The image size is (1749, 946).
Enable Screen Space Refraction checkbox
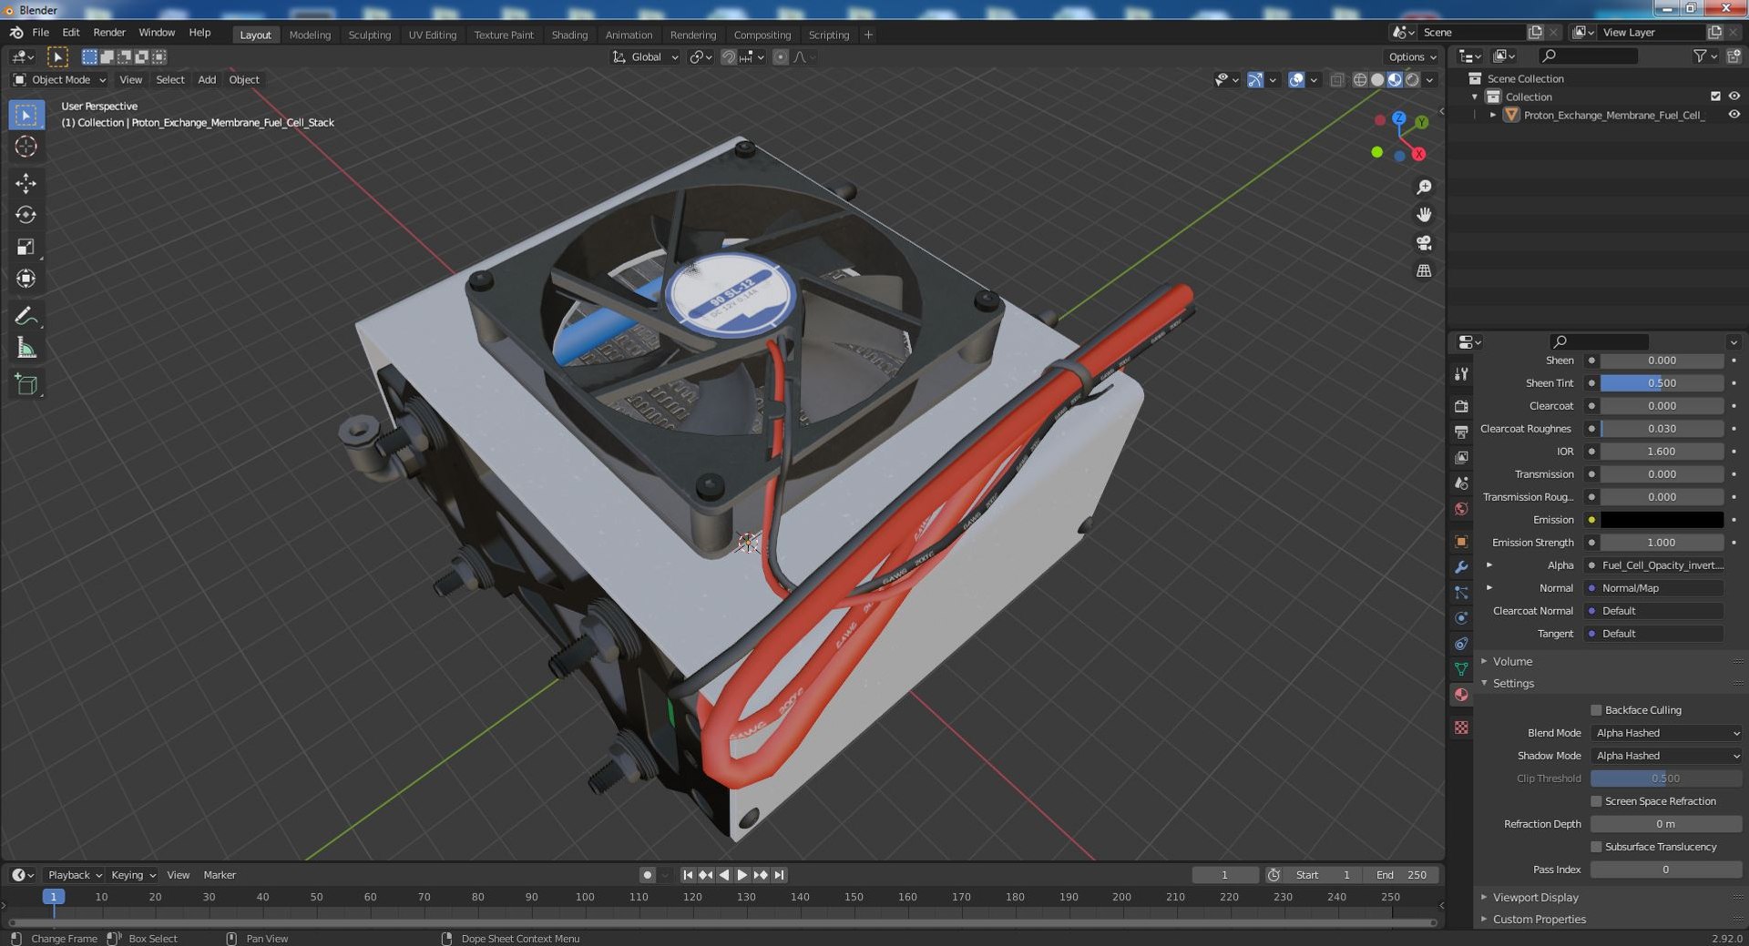tap(1596, 801)
